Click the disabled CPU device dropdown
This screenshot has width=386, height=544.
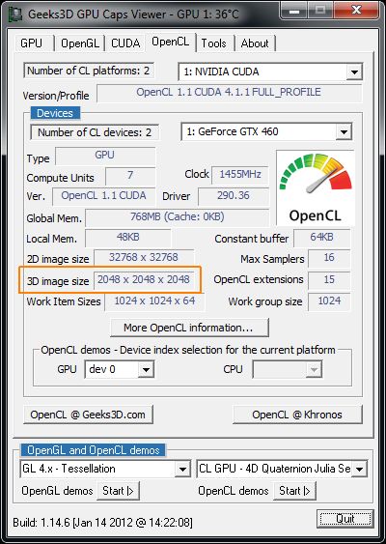click(288, 370)
